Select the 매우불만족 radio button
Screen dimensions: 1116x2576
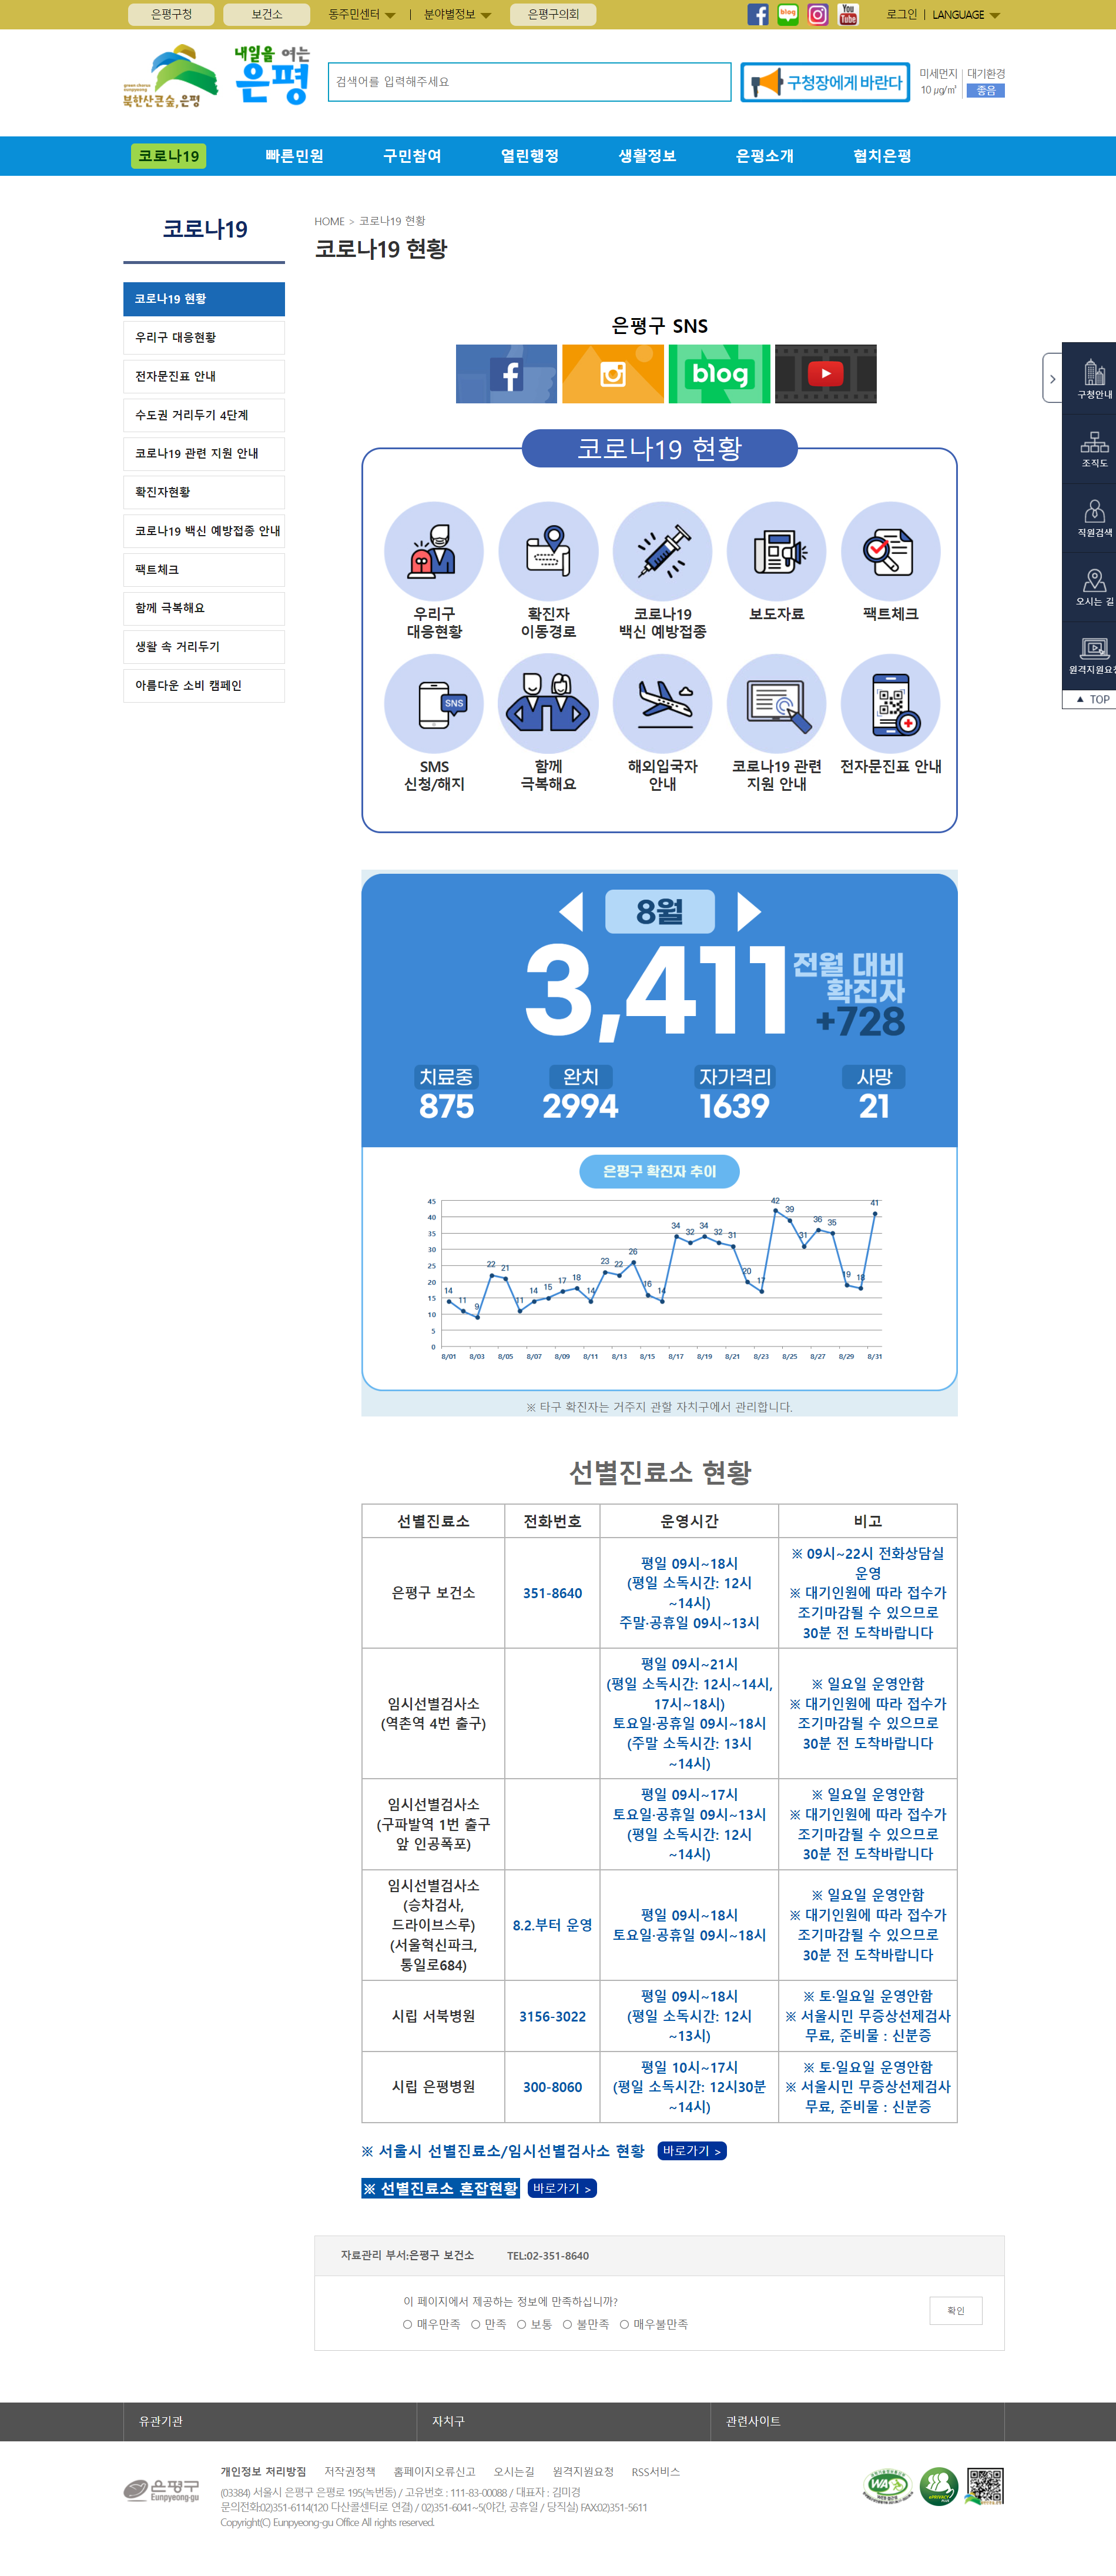click(625, 2324)
